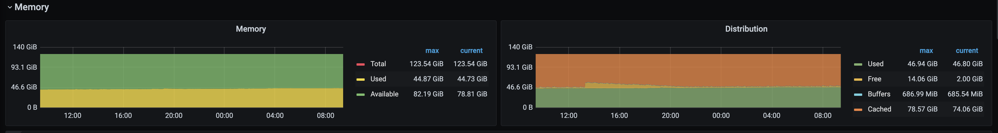
Task: Sort Memory legend by current column
Action: [x=471, y=51]
